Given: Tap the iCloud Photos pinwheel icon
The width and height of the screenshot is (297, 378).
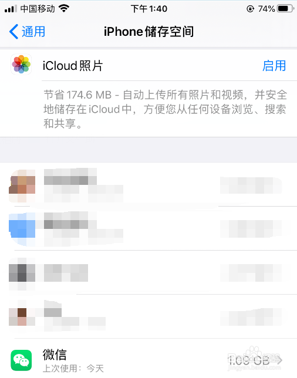Looking at the screenshot, I should tap(21, 65).
